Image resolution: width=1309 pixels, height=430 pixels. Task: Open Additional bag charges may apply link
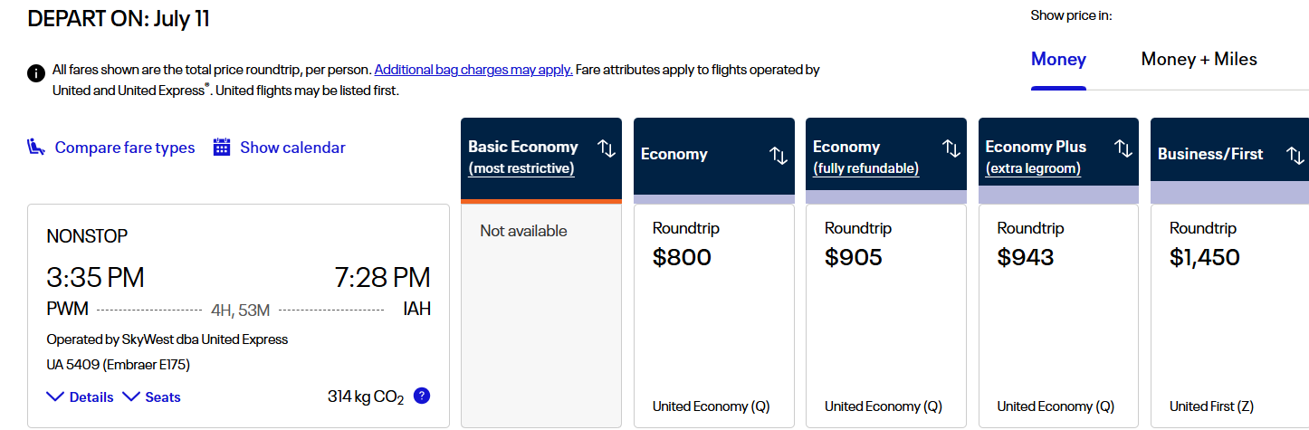tap(473, 69)
